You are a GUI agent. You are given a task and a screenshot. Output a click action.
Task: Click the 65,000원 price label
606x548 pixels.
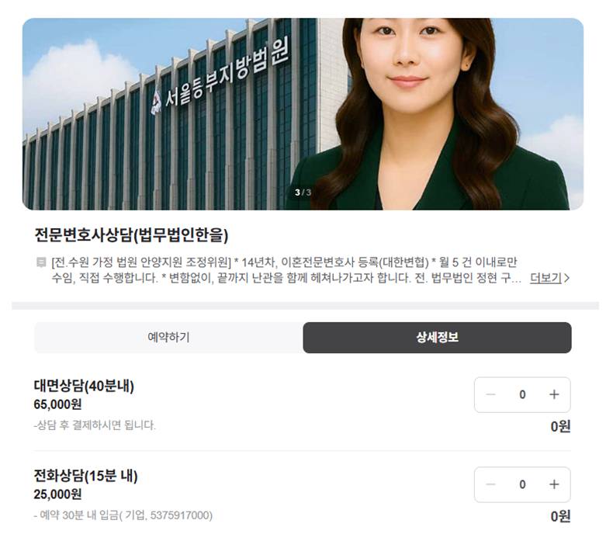tap(57, 404)
